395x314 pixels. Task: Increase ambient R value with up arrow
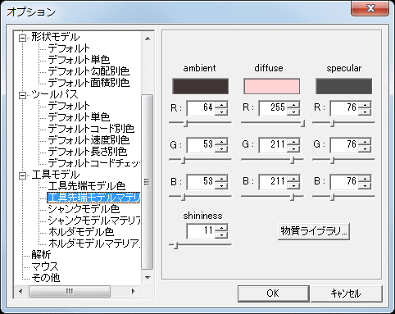(x=221, y=105)
